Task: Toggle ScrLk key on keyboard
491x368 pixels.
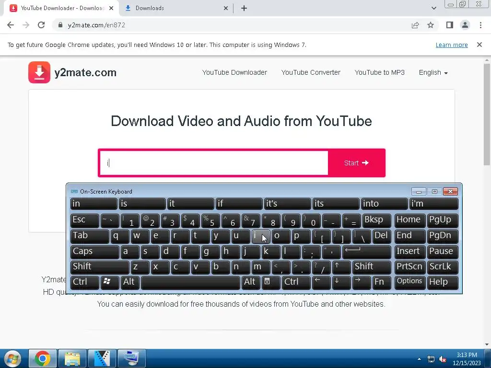Action: coord(443,267)
